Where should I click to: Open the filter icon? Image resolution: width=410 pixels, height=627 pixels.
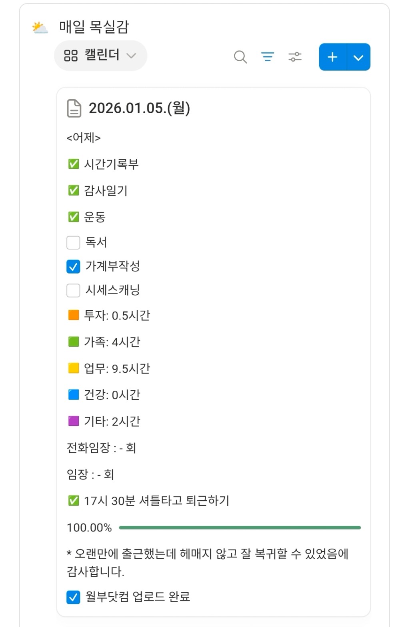tap(267, 57)
